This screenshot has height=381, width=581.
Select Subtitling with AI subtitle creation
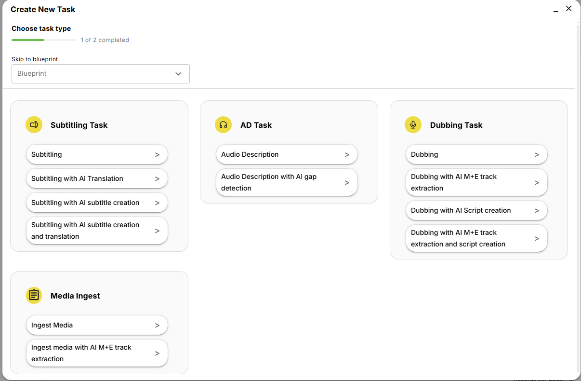pyautogui.click(x=96, y=203)
